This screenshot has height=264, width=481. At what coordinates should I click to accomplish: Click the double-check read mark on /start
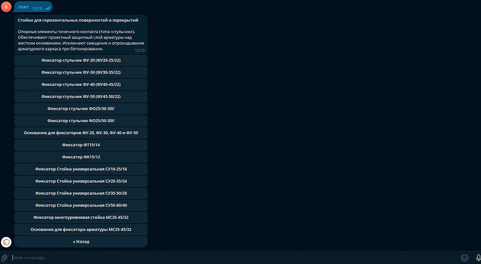tap(48, 9)
